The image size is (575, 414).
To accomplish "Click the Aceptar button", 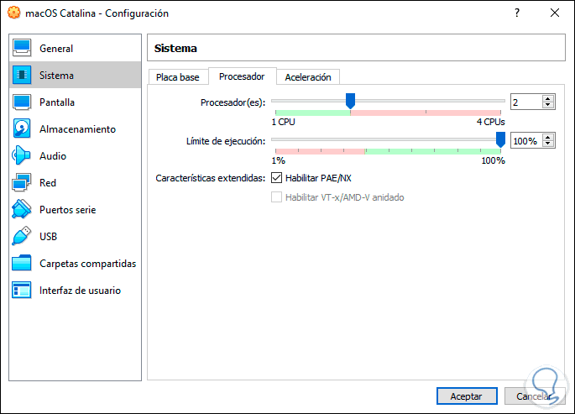I will click(467, 396).
